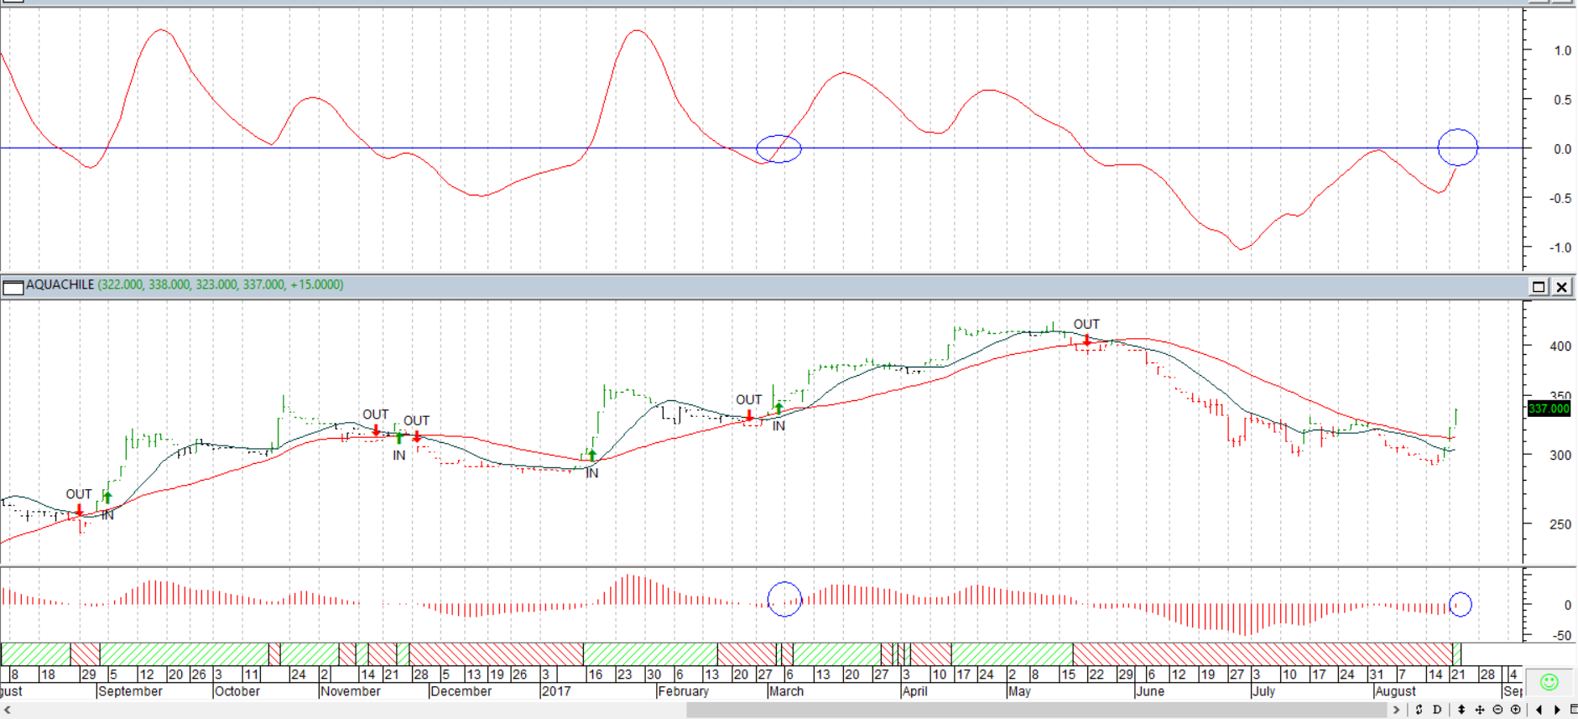This screenshot has width=1578, height=719.
Task: Click the date label 23 on time axis
Action: [x=624, y=675]
